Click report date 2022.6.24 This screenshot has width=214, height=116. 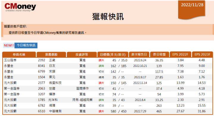click(140, 60)
